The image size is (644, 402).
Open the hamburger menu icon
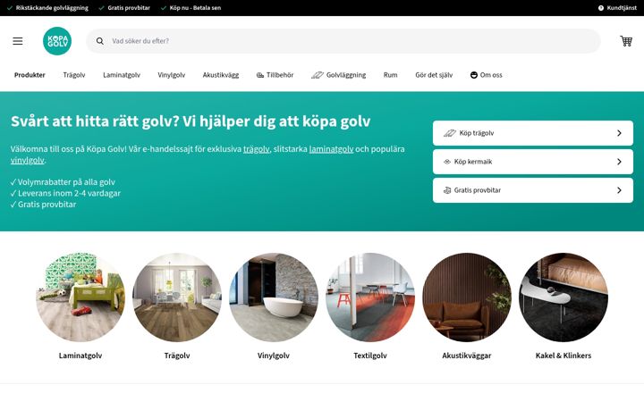18,41
